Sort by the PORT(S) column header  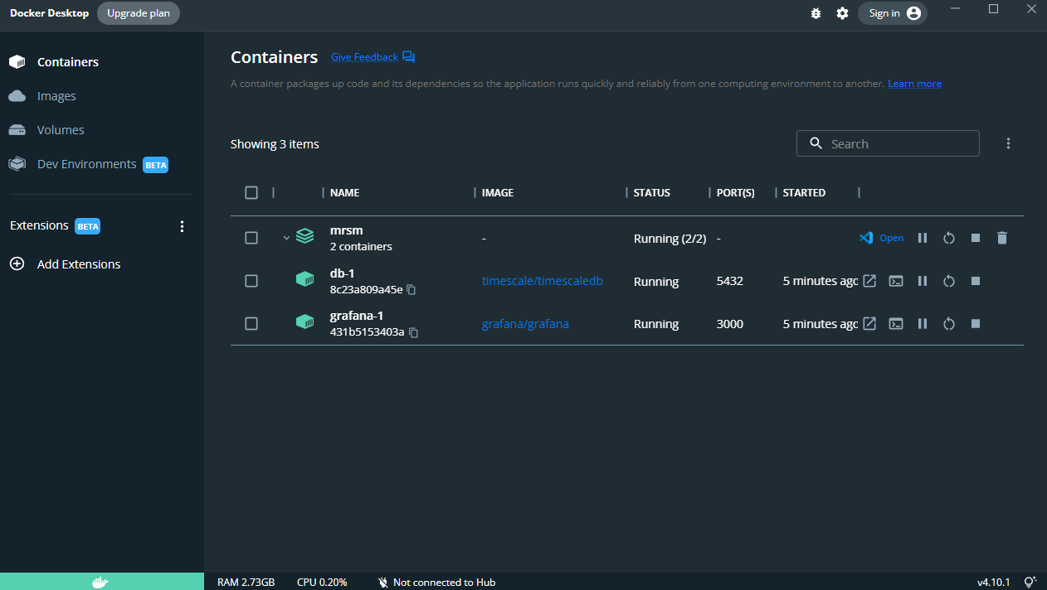point(736,192)
